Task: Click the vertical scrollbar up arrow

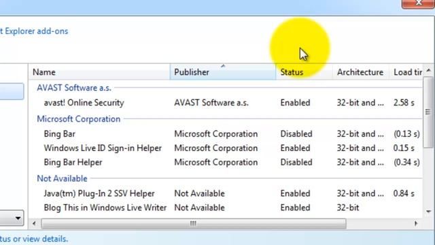Action: 429,71
